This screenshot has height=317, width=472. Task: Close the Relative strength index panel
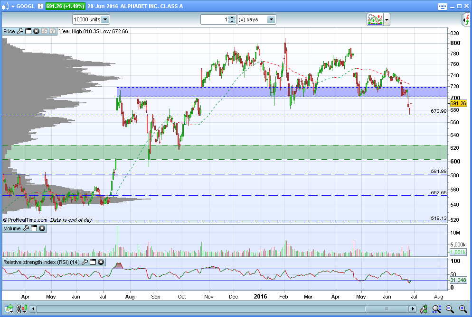pyautogui.click(x=101, y=262)
